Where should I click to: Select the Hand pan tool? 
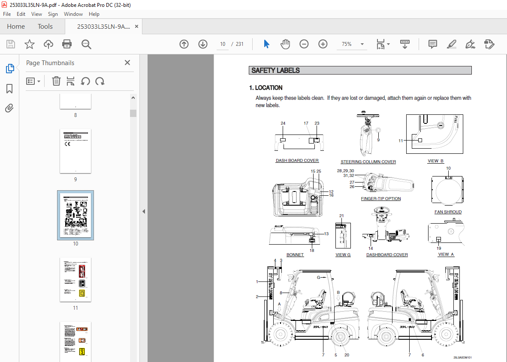[x=285, y=44]
